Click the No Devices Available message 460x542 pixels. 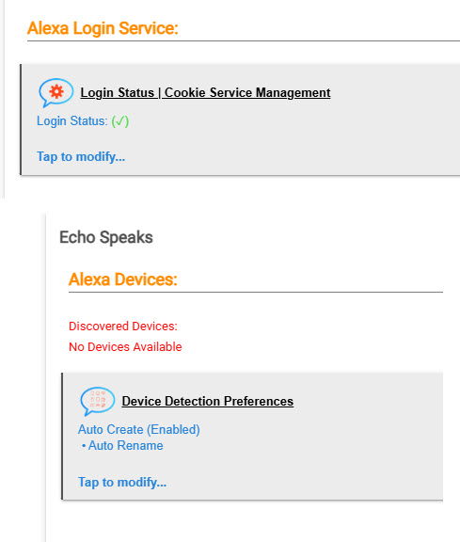(x=125, y=347)
